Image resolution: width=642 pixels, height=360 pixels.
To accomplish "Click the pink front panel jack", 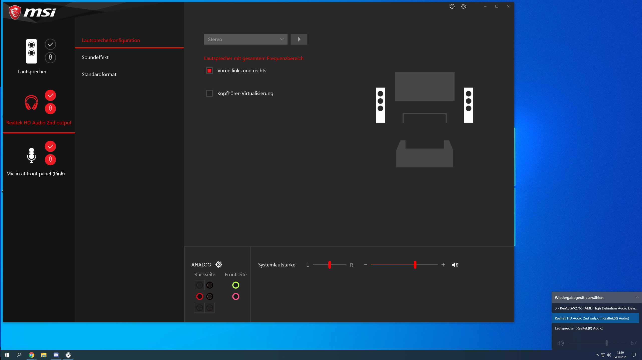I will (x=235, y=296).
